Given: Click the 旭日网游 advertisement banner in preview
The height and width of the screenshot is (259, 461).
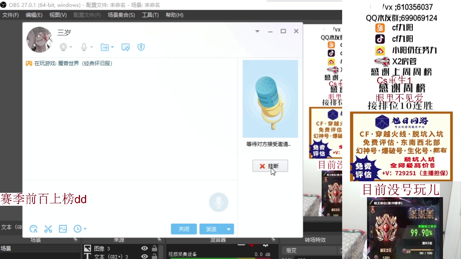Looking at the screenshot, I should (x=401, y=146).
